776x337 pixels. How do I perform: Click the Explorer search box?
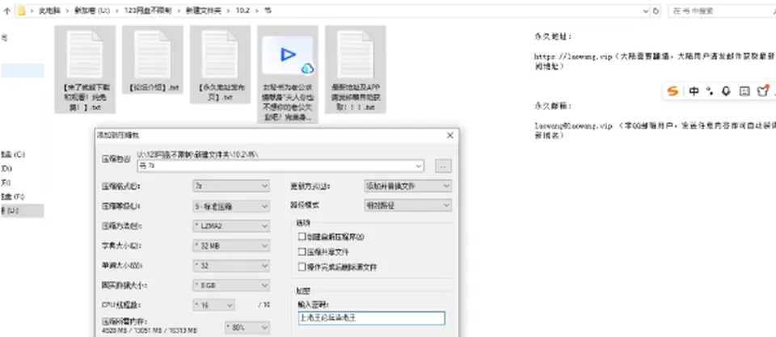722,11
